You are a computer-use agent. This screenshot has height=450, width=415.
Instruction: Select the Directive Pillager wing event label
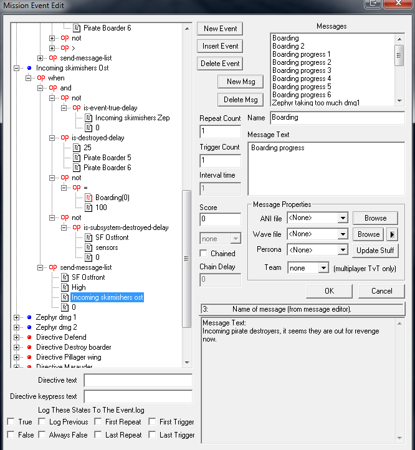69,357
